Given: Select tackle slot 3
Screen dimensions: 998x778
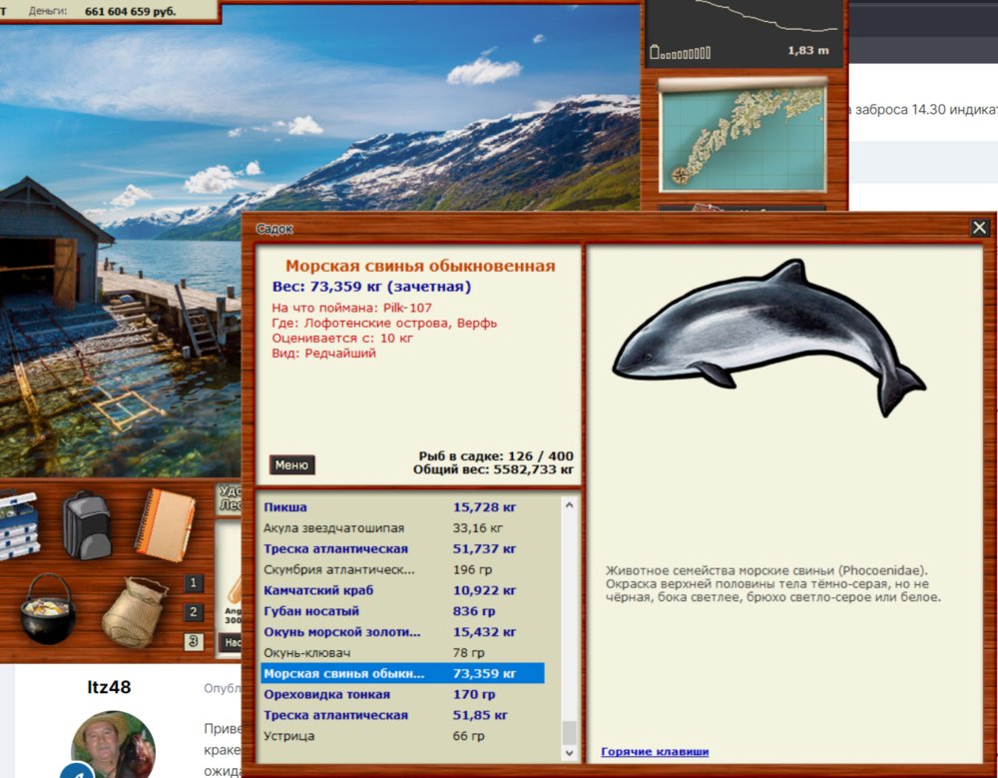Looking at the screenshot, I should coord(194,642).
